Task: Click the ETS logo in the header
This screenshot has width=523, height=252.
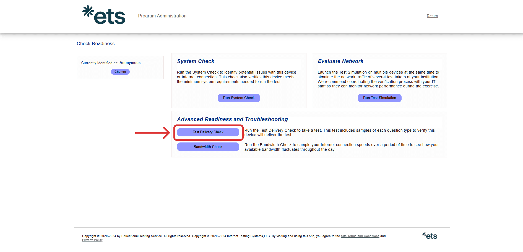Action: pyautogui.click(x=104, y=15)
